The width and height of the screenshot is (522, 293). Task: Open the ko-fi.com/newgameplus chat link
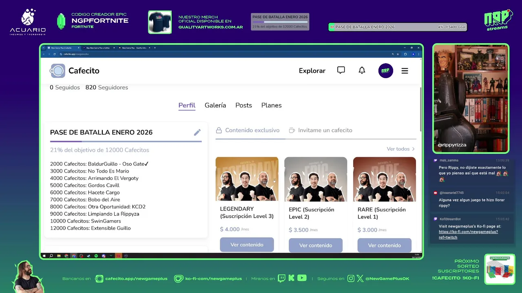[468, 234]
